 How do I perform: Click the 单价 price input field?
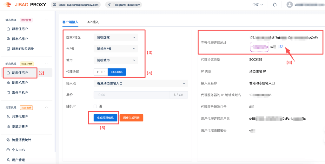pos(131,95)
